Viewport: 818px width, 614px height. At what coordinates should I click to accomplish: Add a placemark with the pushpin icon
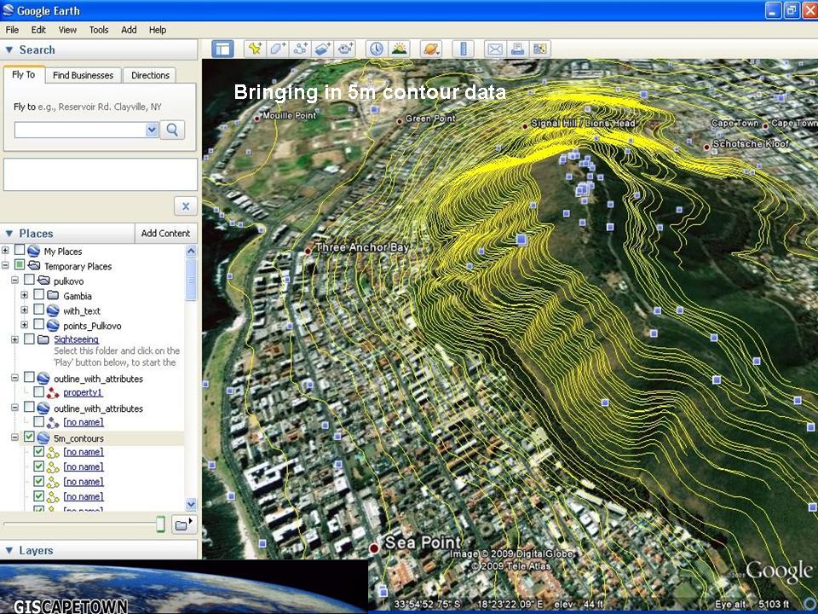255,49
